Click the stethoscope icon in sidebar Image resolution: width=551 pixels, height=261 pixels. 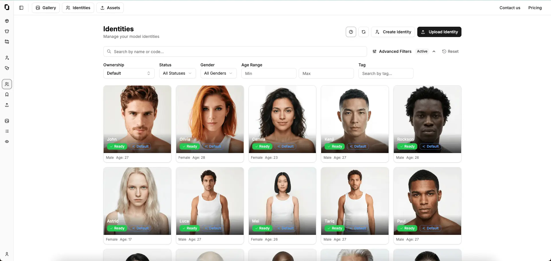7,68
